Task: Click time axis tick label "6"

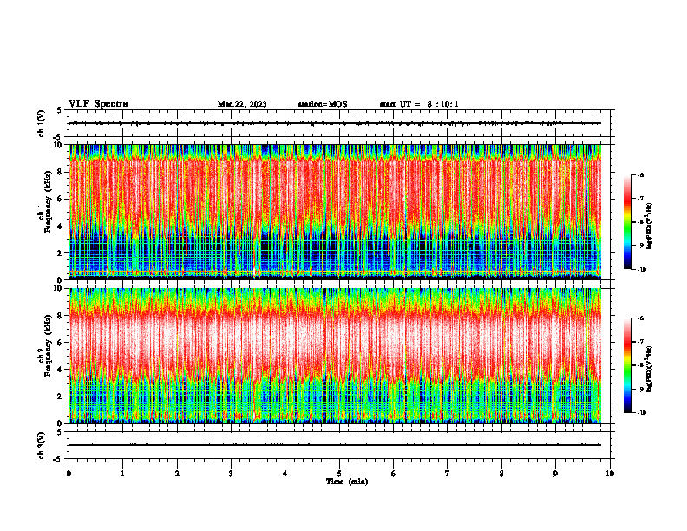Action: click(x=394, y=474)
